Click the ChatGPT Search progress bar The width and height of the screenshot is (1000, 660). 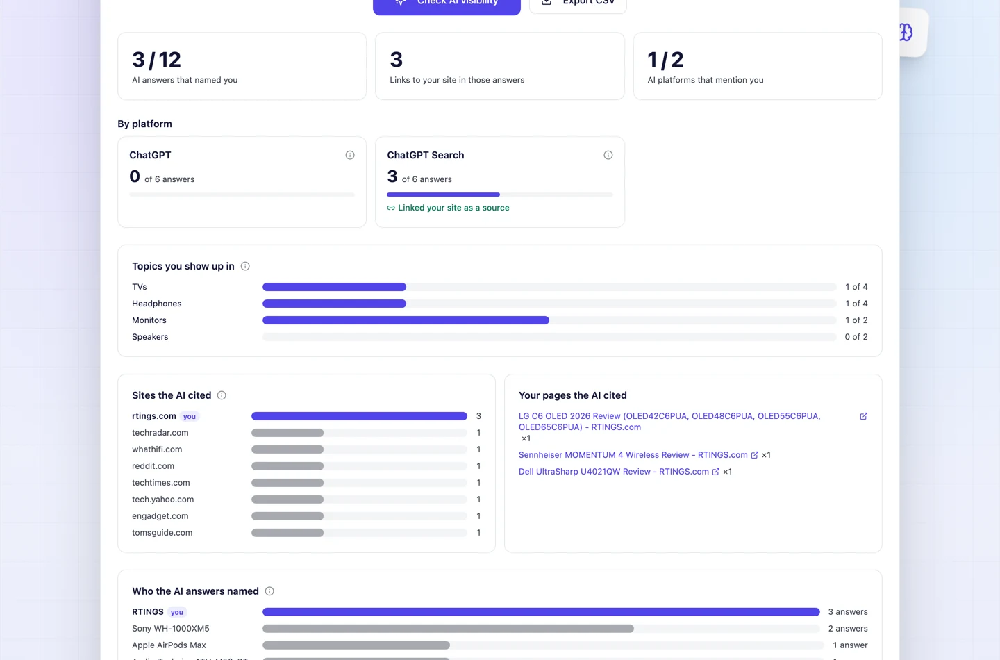[x=500, y=195]
